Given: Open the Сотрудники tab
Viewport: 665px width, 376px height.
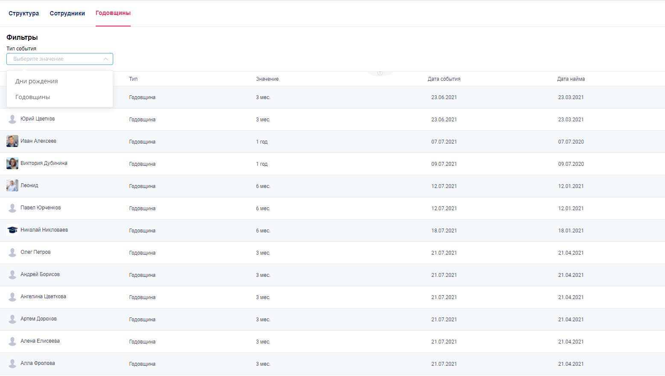Looking at the screenshot, I should point(67,13).
